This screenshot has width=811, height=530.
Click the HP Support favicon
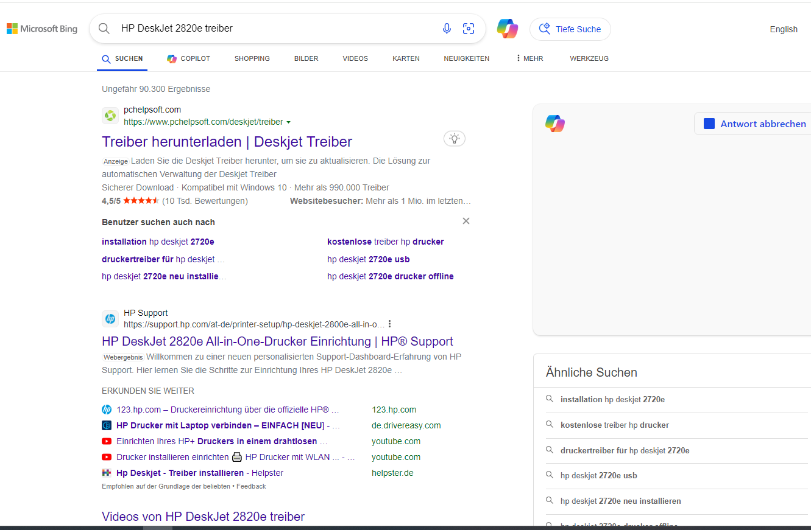click(110, 319)
